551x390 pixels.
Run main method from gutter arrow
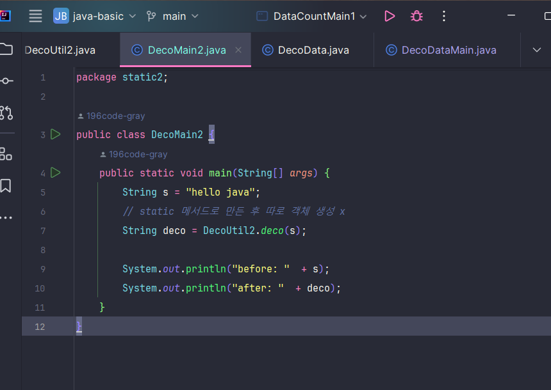(x=56, y=173)
